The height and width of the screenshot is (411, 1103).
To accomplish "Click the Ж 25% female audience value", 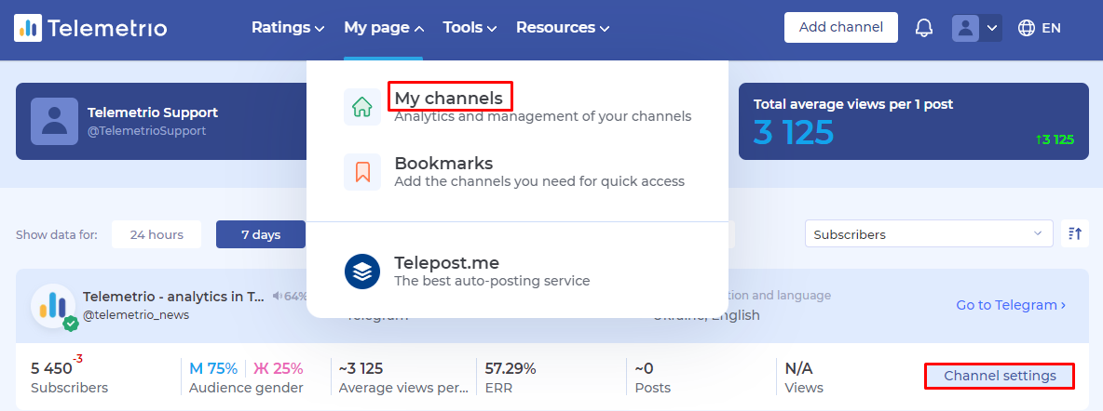I will tap(278, 368).
